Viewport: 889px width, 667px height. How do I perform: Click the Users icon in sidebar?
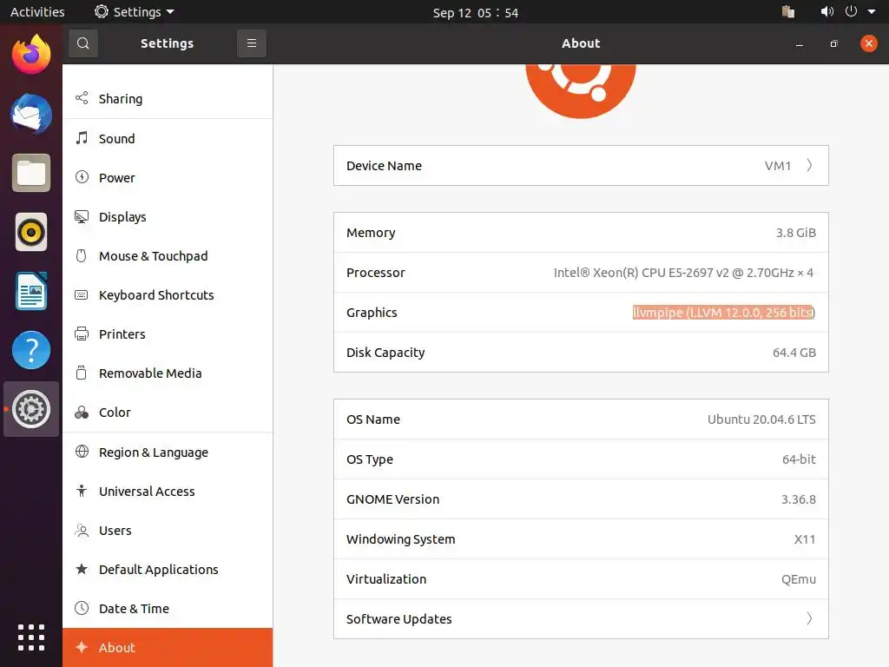coord(82,531)
